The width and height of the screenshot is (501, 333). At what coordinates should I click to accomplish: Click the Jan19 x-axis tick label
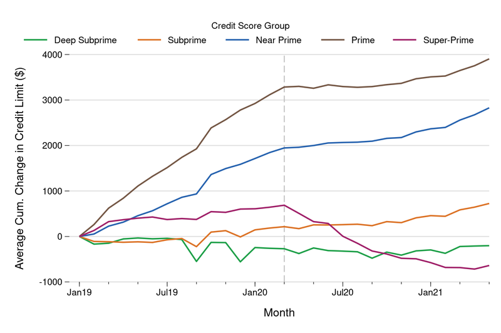point(79,292)
